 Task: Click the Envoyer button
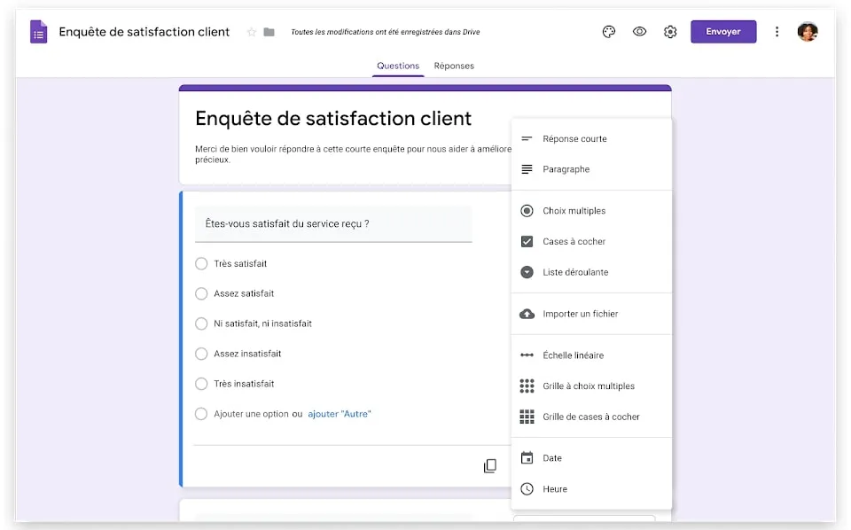(x=723, y=32)
